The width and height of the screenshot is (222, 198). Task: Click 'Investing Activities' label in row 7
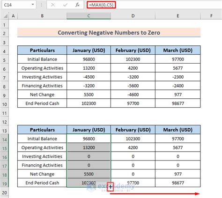(x=42, y=77)
